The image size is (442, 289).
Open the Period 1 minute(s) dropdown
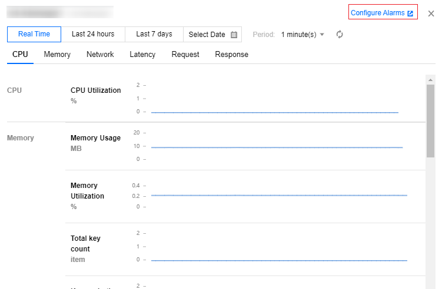pos(303,35)
